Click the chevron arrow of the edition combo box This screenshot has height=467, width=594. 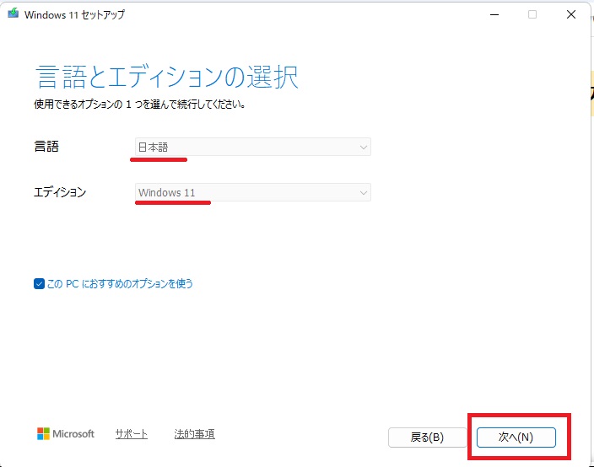(363, 193)
